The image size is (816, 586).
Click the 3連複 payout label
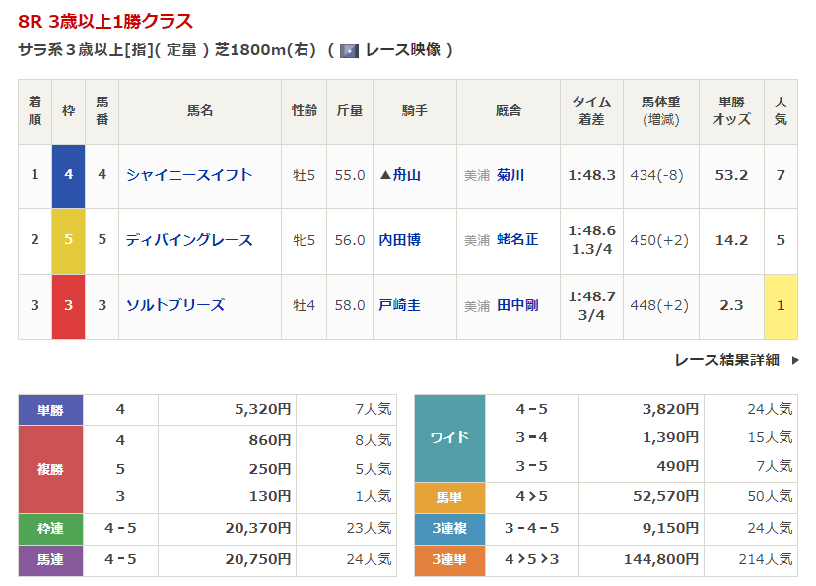pyautogui.click(x=449, y=528)
